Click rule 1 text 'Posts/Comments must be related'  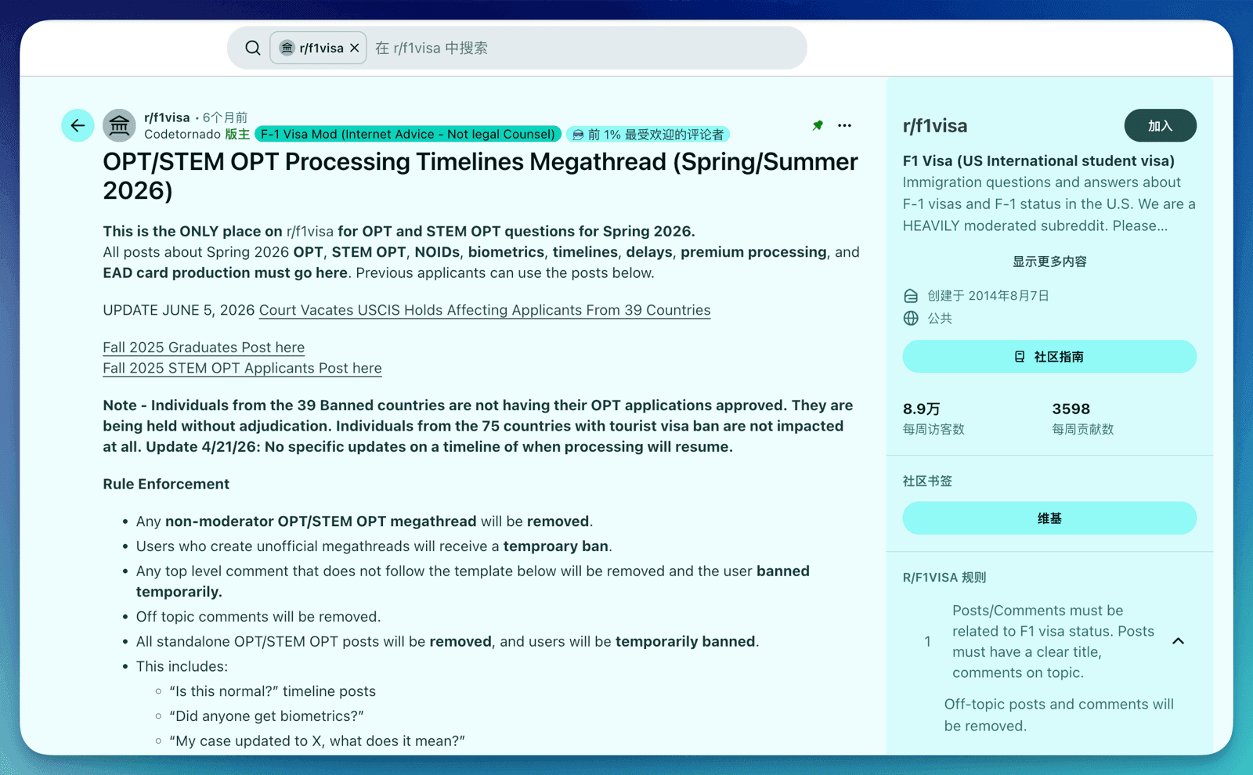(1053, 641)
